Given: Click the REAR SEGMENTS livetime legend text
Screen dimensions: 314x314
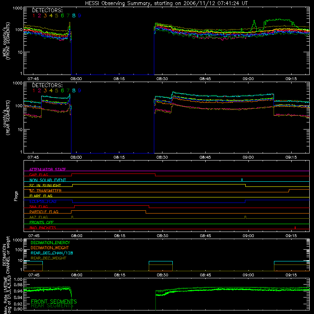Looking at the screenshot, I should (52, 305).
